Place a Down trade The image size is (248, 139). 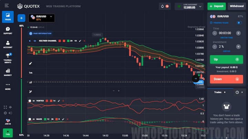pyautogui.click(x=226, y=79)
